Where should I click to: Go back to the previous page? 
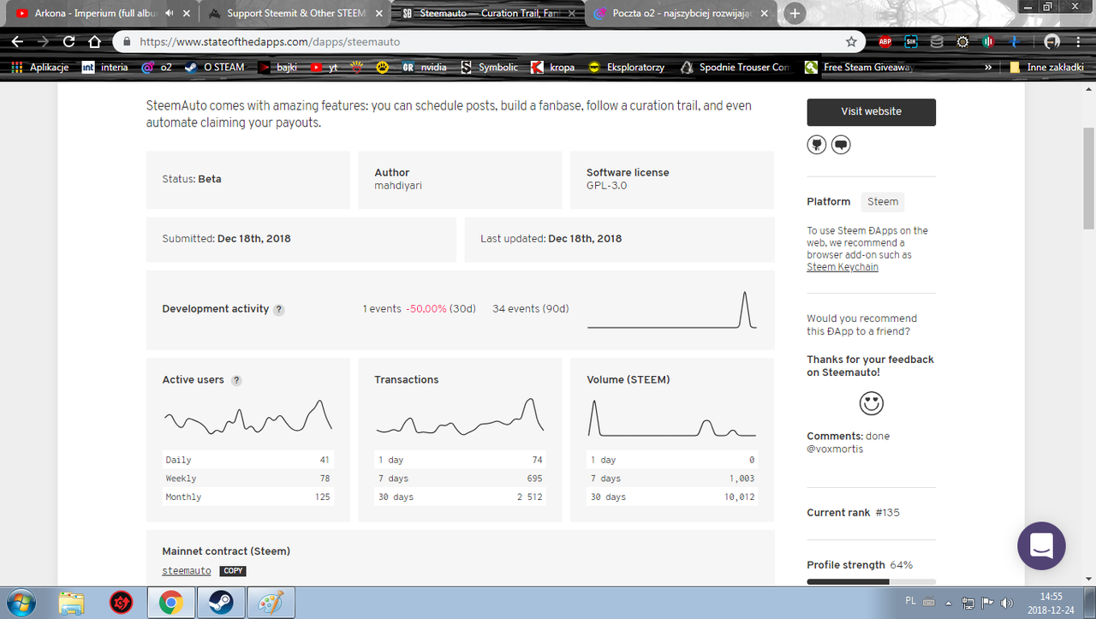coord(19,41)
